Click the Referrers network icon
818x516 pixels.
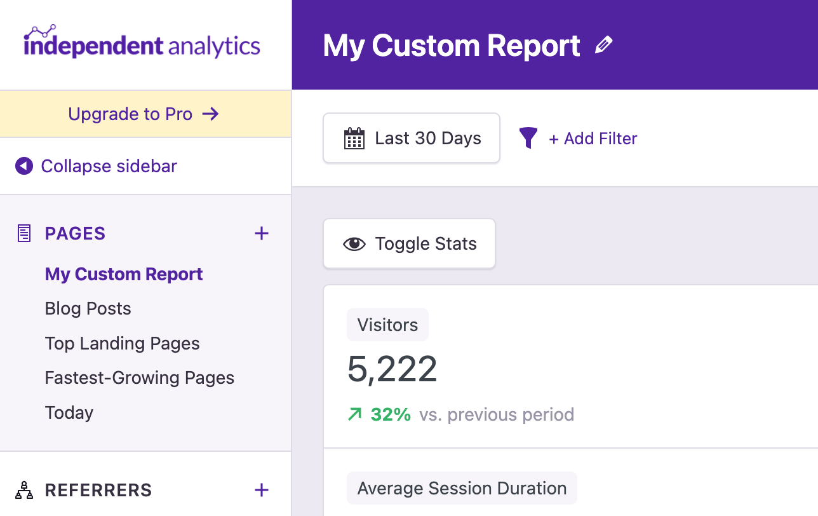pyautogui.click(x=23, y=489)
